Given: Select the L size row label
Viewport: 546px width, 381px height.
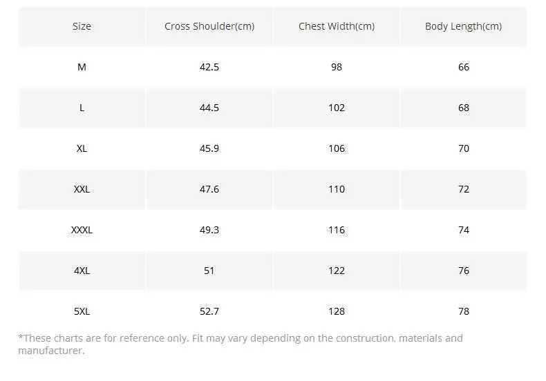Looking at the screenshot, I should point(82,108).
